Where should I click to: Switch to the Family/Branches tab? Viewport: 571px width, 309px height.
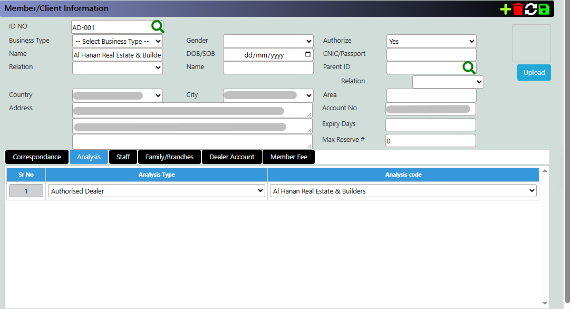point(169,157)
